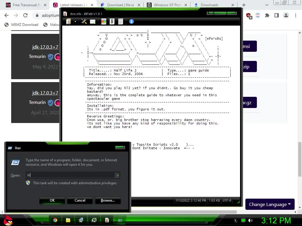This screenshot has height=226, width=302.
Task: Reload the page with the refresh icon
Action: click(25, 15)
